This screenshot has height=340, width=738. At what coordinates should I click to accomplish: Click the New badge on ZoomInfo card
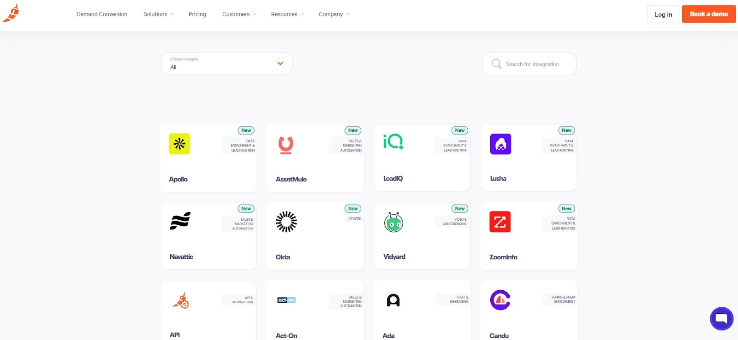(567, 209)
